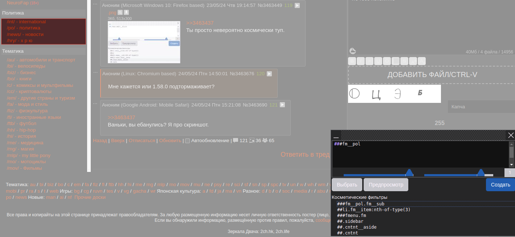The image size is (515, 237).
Task: Click the Создать button
Action: pyautogui.click(x=500, y=185)
